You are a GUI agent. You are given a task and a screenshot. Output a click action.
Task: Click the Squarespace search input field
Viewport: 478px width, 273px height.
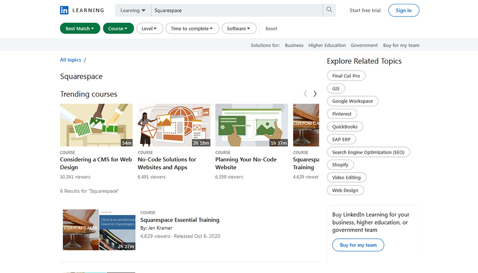click(237, 10)
